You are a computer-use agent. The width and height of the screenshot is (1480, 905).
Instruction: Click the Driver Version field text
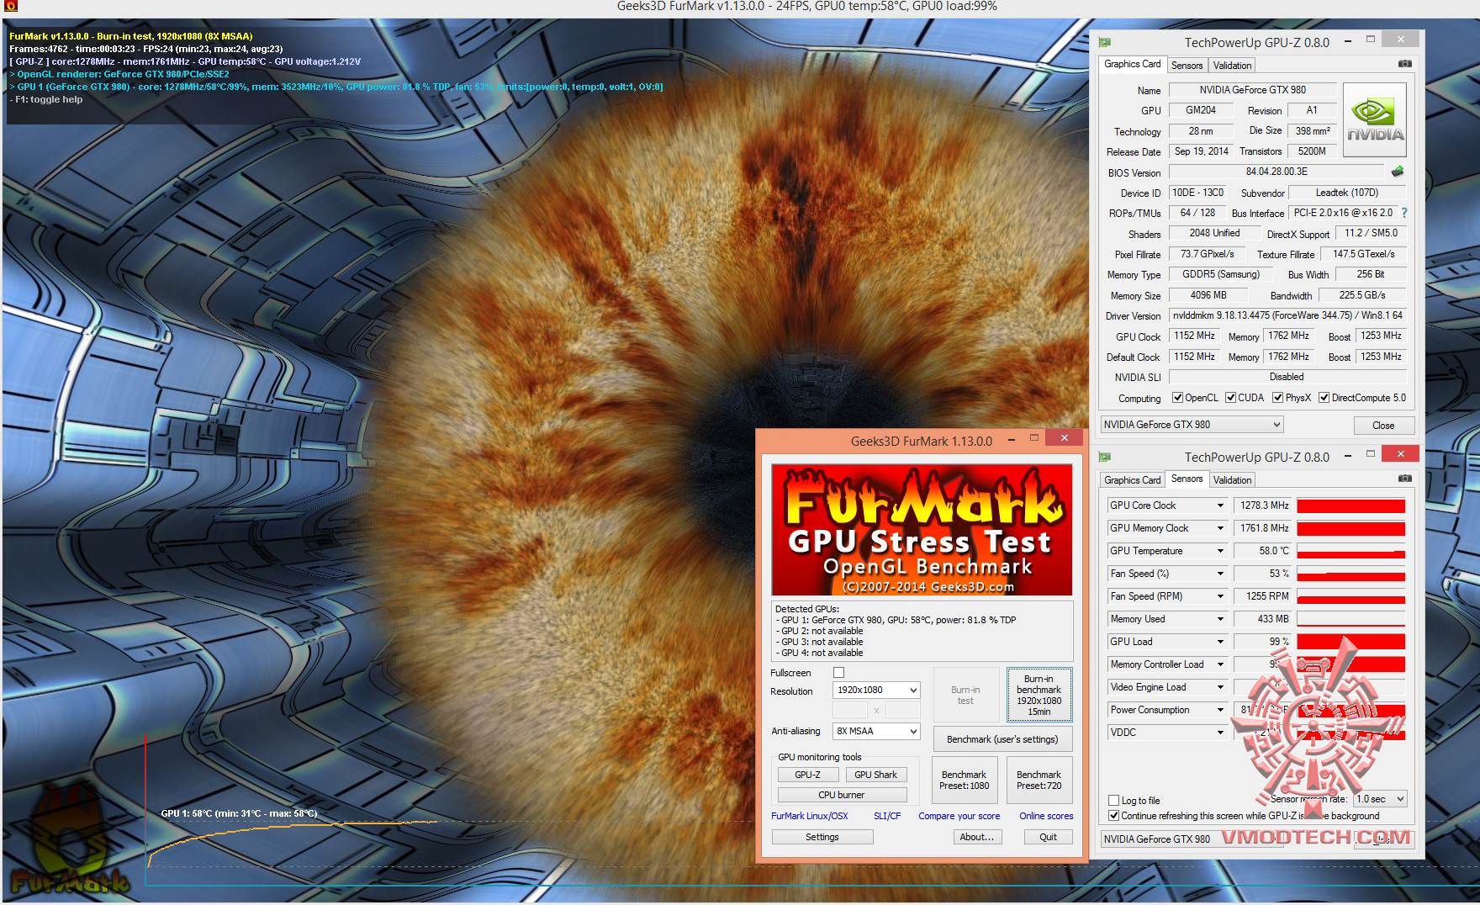(1288, 315)
